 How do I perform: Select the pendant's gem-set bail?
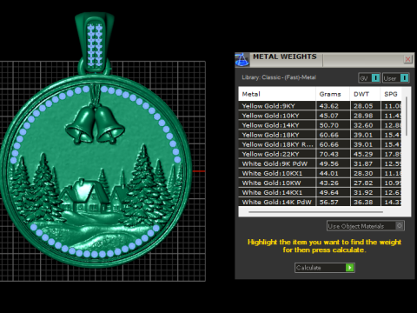point(95,43)
